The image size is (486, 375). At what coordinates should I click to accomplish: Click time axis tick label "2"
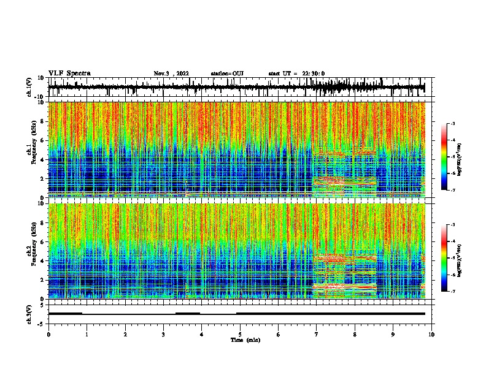tap(125, 335)
